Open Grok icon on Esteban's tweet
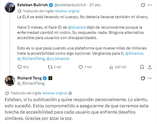This screenshot has height=124, width=157. pyautogui.click(x=143, y=5)
